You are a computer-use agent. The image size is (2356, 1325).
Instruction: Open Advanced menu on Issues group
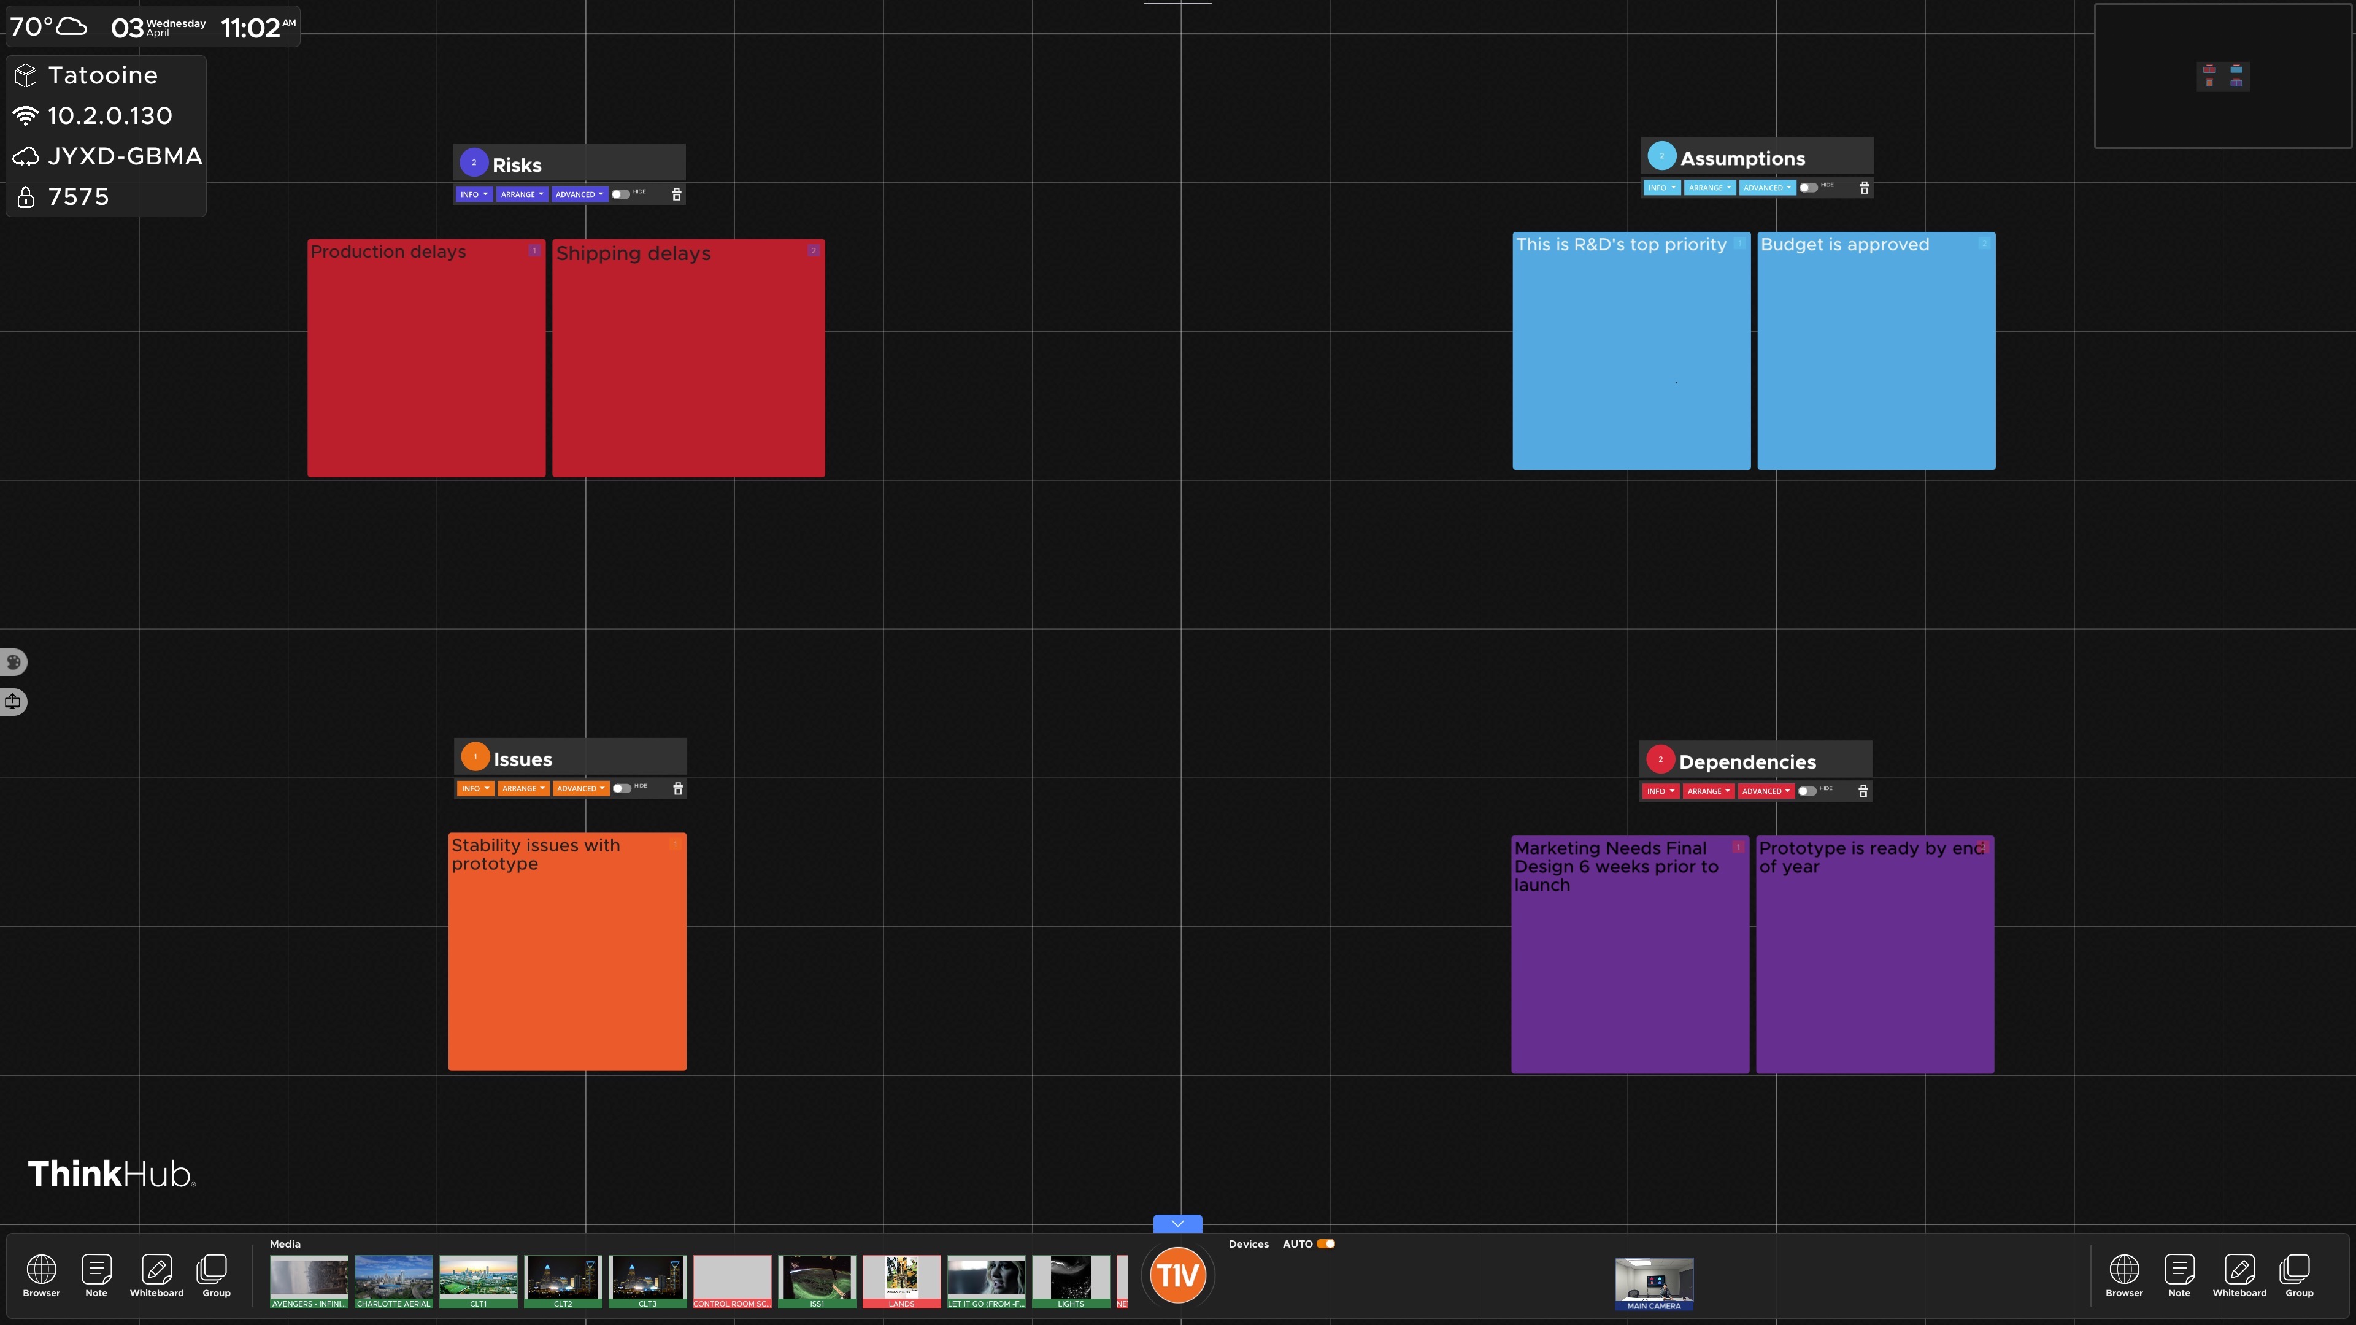(580, 789)
